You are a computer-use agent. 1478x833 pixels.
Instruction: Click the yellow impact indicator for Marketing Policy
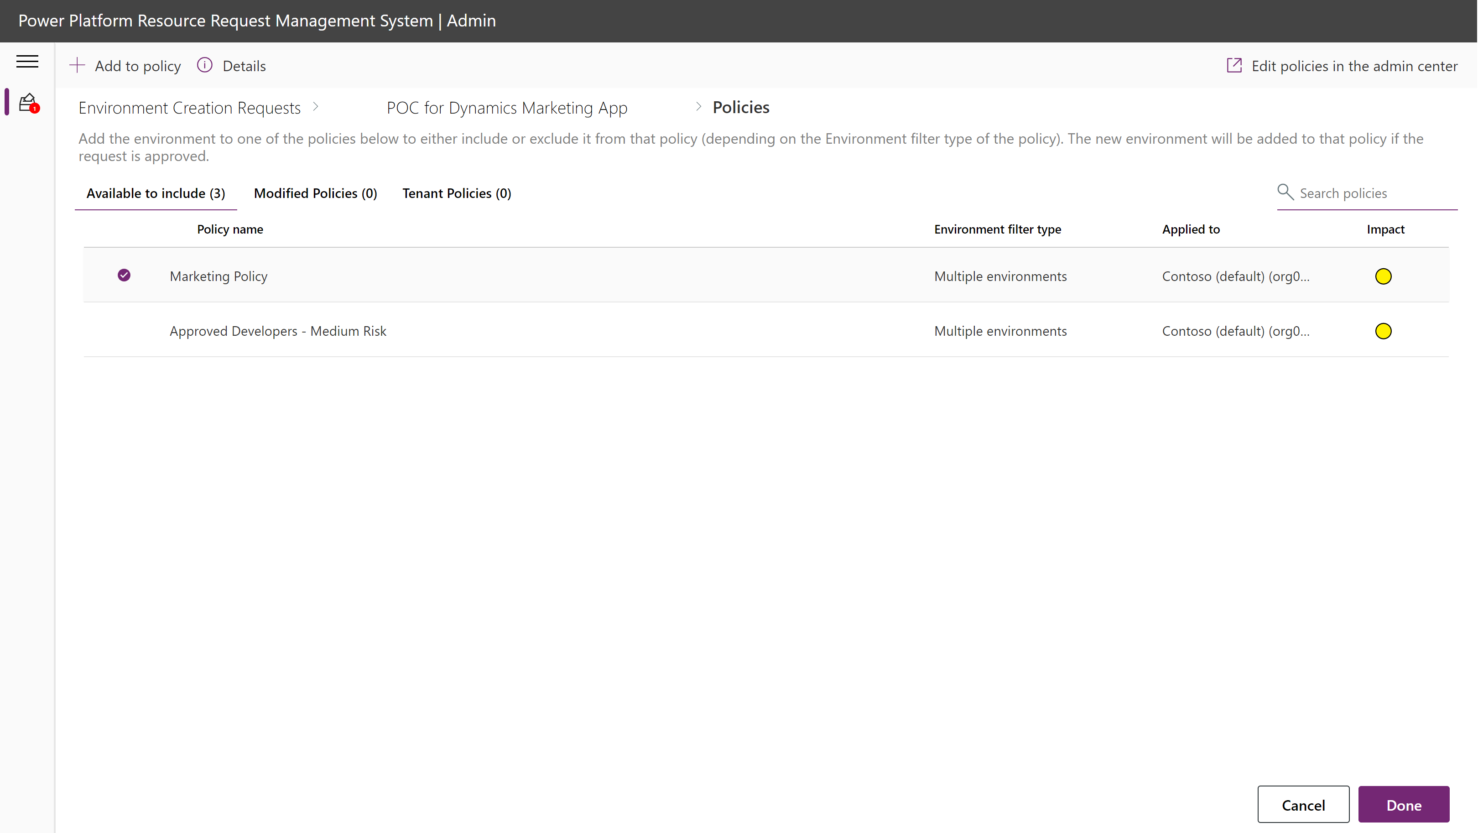pyautogui.click(x=1384, y=276)
